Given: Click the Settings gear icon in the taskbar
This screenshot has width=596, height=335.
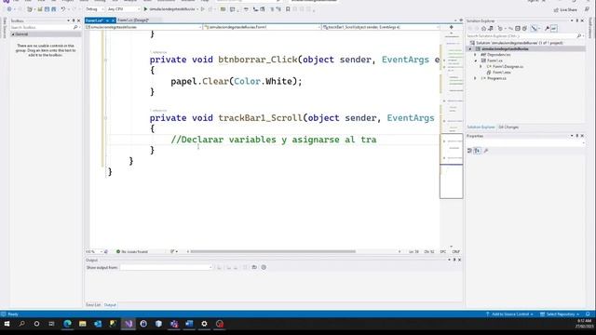Looking at the screenshot, I should [x=204, y=324].
